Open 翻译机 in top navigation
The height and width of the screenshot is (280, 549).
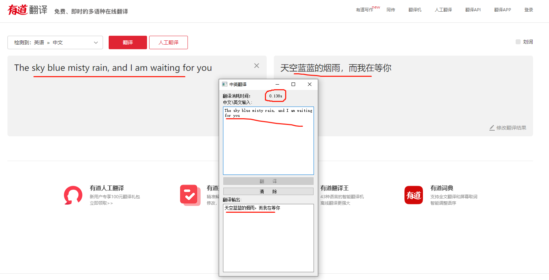click(415, 10)
